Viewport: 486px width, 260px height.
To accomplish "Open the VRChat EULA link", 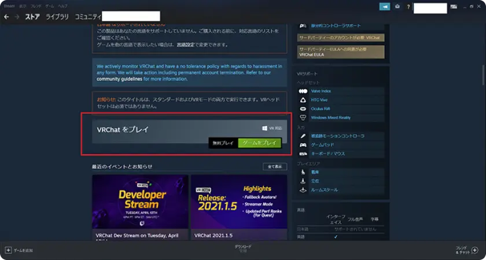I will click(311, 55).
